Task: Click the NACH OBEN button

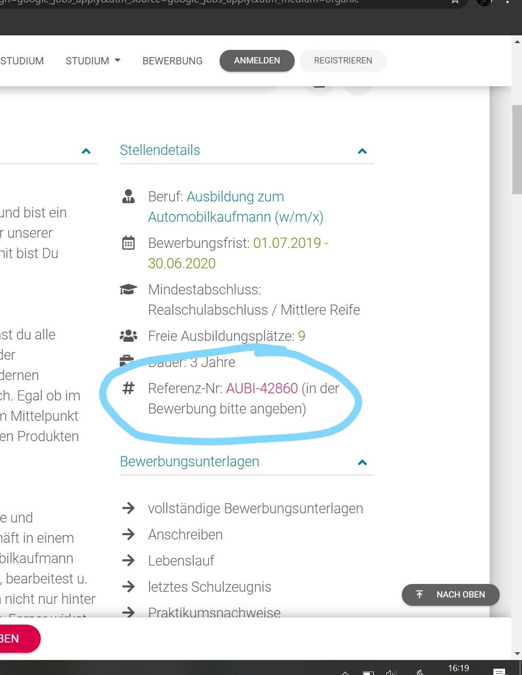Action: (450, 595)
